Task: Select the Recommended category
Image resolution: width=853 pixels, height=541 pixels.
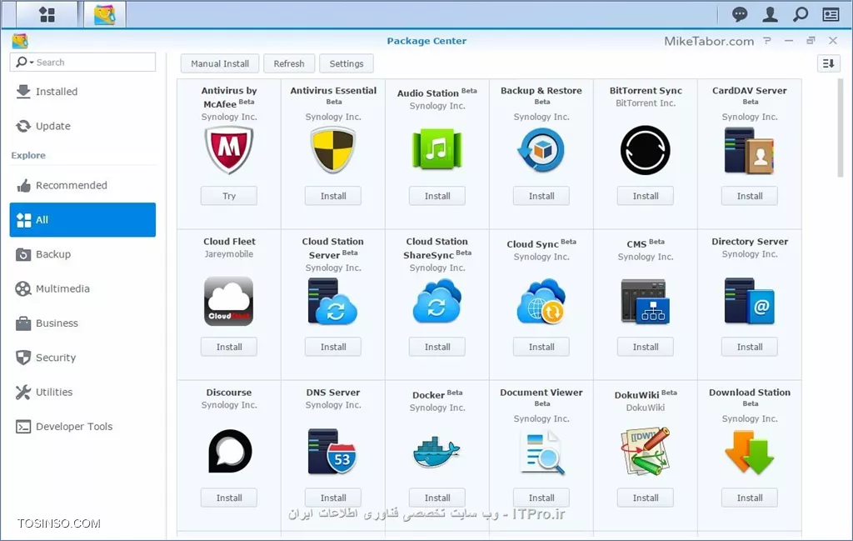Action: pos(82,185)
